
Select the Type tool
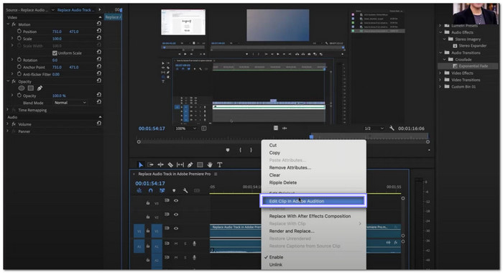(x=220, y=165)
